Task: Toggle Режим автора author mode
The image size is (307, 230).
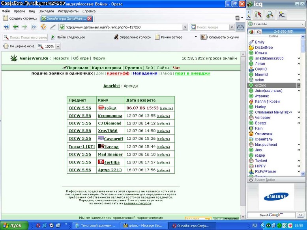Action: (x=169, y=37)
